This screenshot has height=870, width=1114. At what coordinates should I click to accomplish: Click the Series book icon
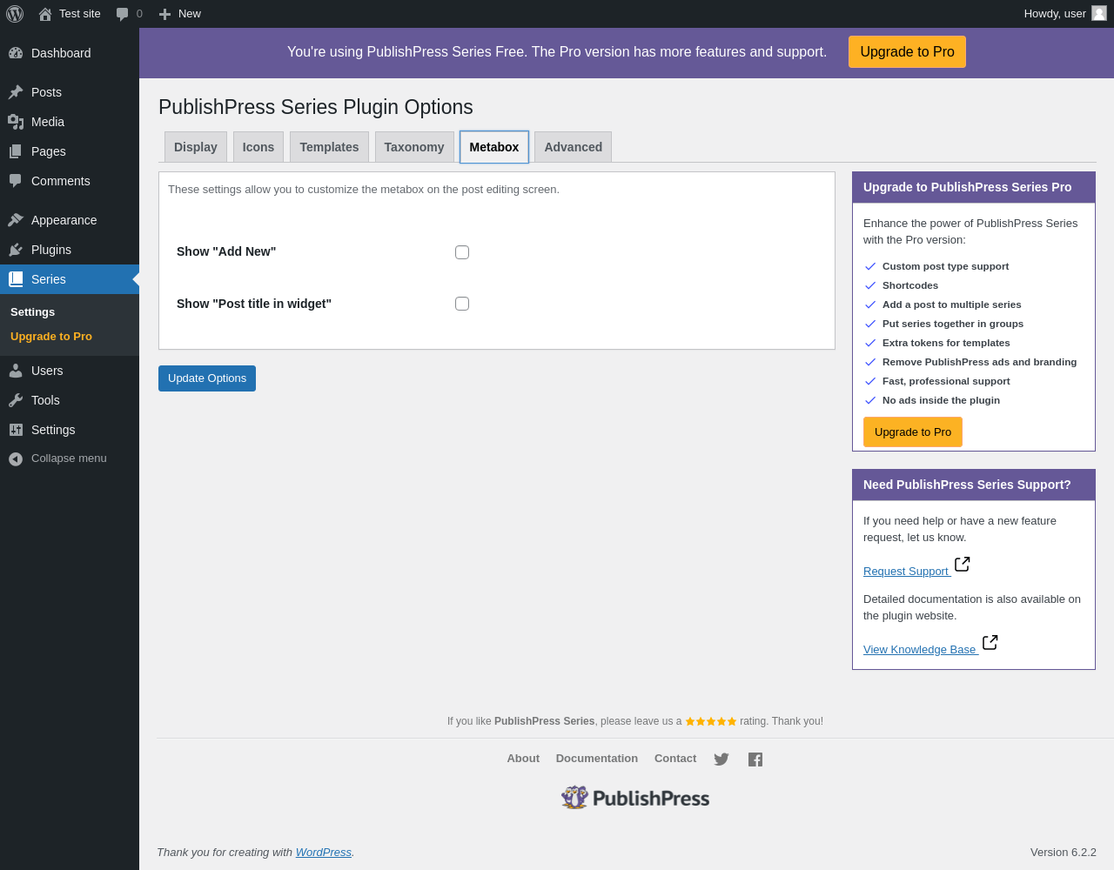[x=16, y=279]
